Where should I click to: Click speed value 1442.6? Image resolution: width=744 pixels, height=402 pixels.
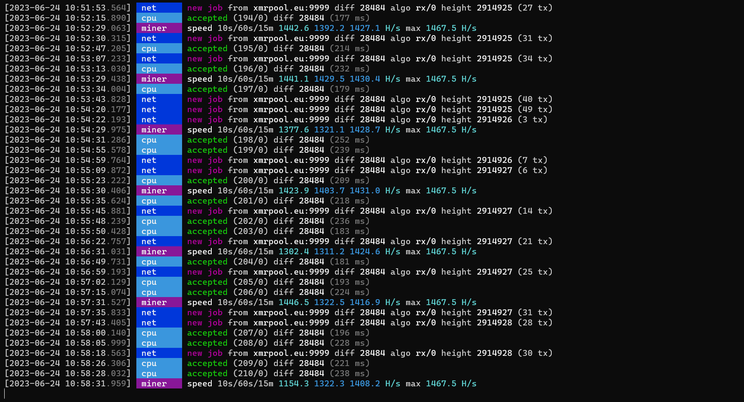pyautogui.click(x=293, y=28)
